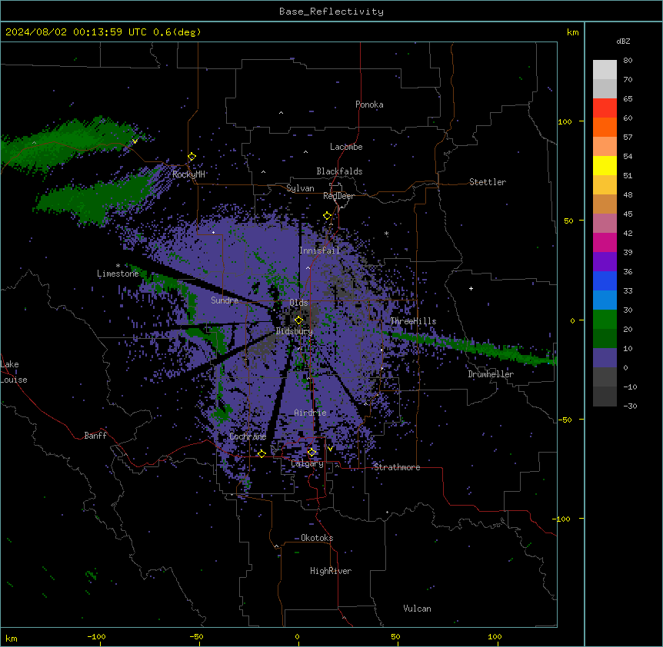This screenshot has width=663, height=647.
Task: Click the yellow V marker in northwest green echo
Action: (x=135, y=141)
